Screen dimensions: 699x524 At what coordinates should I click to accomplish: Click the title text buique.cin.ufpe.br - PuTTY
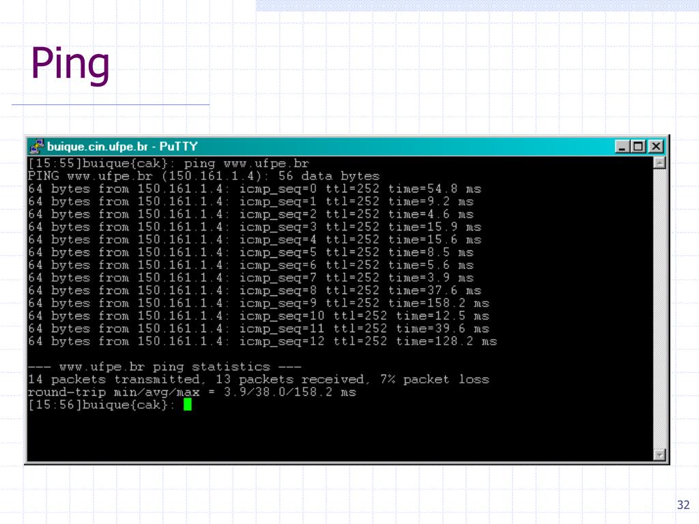(122, 147)
